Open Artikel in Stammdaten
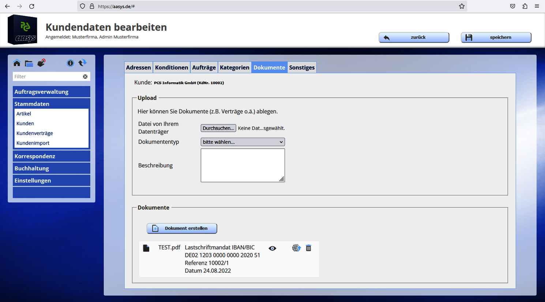The image size is (545, 302). pos(24,114)
